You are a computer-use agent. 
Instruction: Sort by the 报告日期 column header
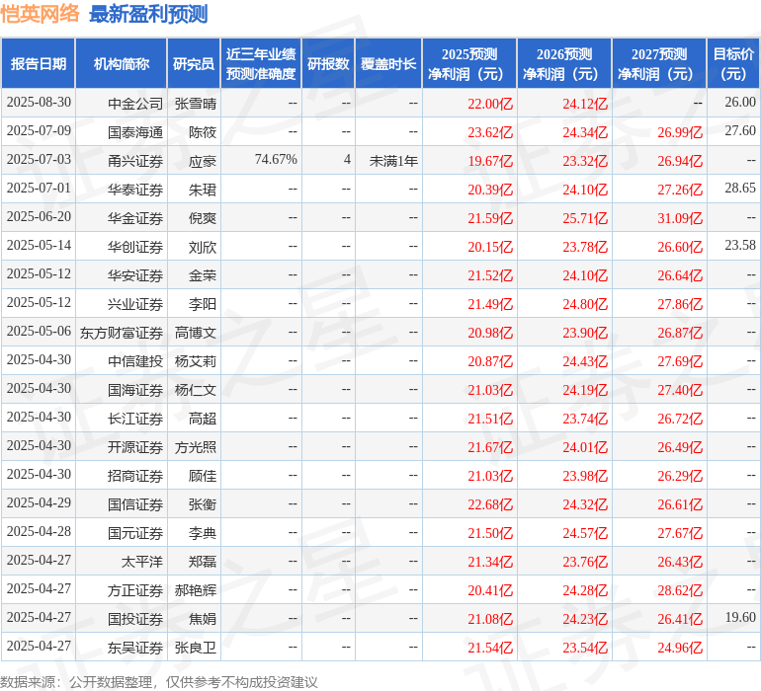click(39, 64)
